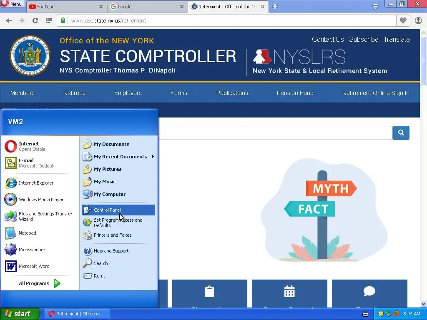Expand All Programs green arrow
This screenshot has width=427, height=320.
coord(57,283)
